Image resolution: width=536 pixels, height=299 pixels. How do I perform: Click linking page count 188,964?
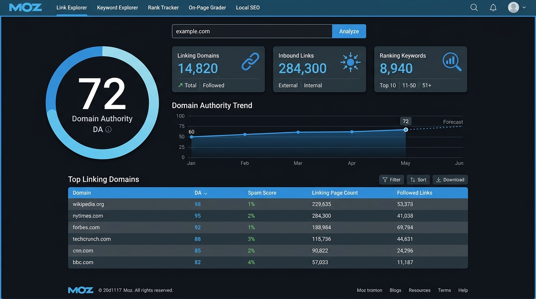coord(321,227)
